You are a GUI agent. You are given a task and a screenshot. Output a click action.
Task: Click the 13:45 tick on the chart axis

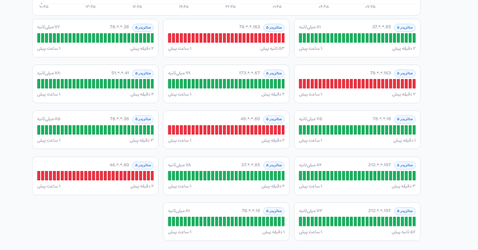(91, 6)
